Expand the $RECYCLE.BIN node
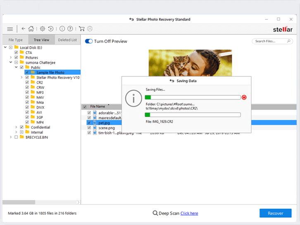The image size is (300, 225). [11, 137]
